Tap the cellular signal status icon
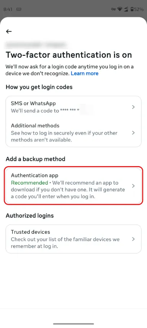Image resolution: width=147 pixels, height=328 pixels. coord(126,9)
